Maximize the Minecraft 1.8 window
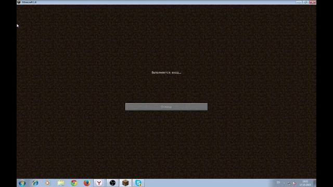333x187 pixels. point(305,2)
